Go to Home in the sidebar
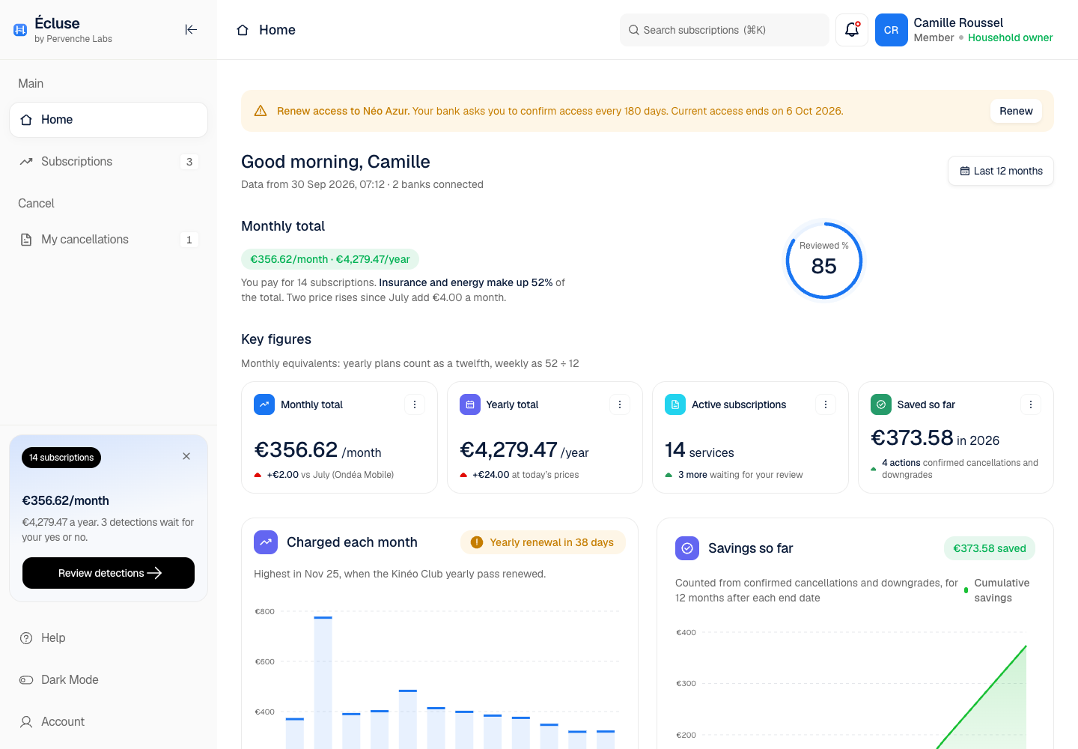Screen dimensions: 1078x749 tap(109, 120)
